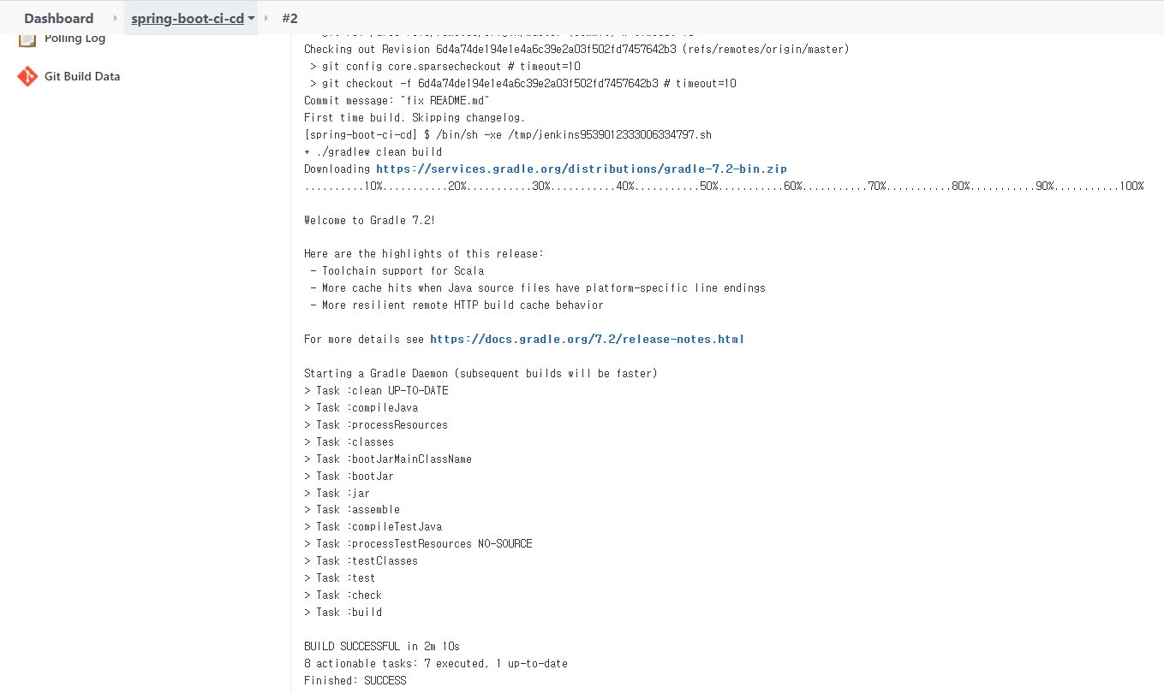
Task: Click the 'Checking out Revision' line
Action: click(576, 49)
